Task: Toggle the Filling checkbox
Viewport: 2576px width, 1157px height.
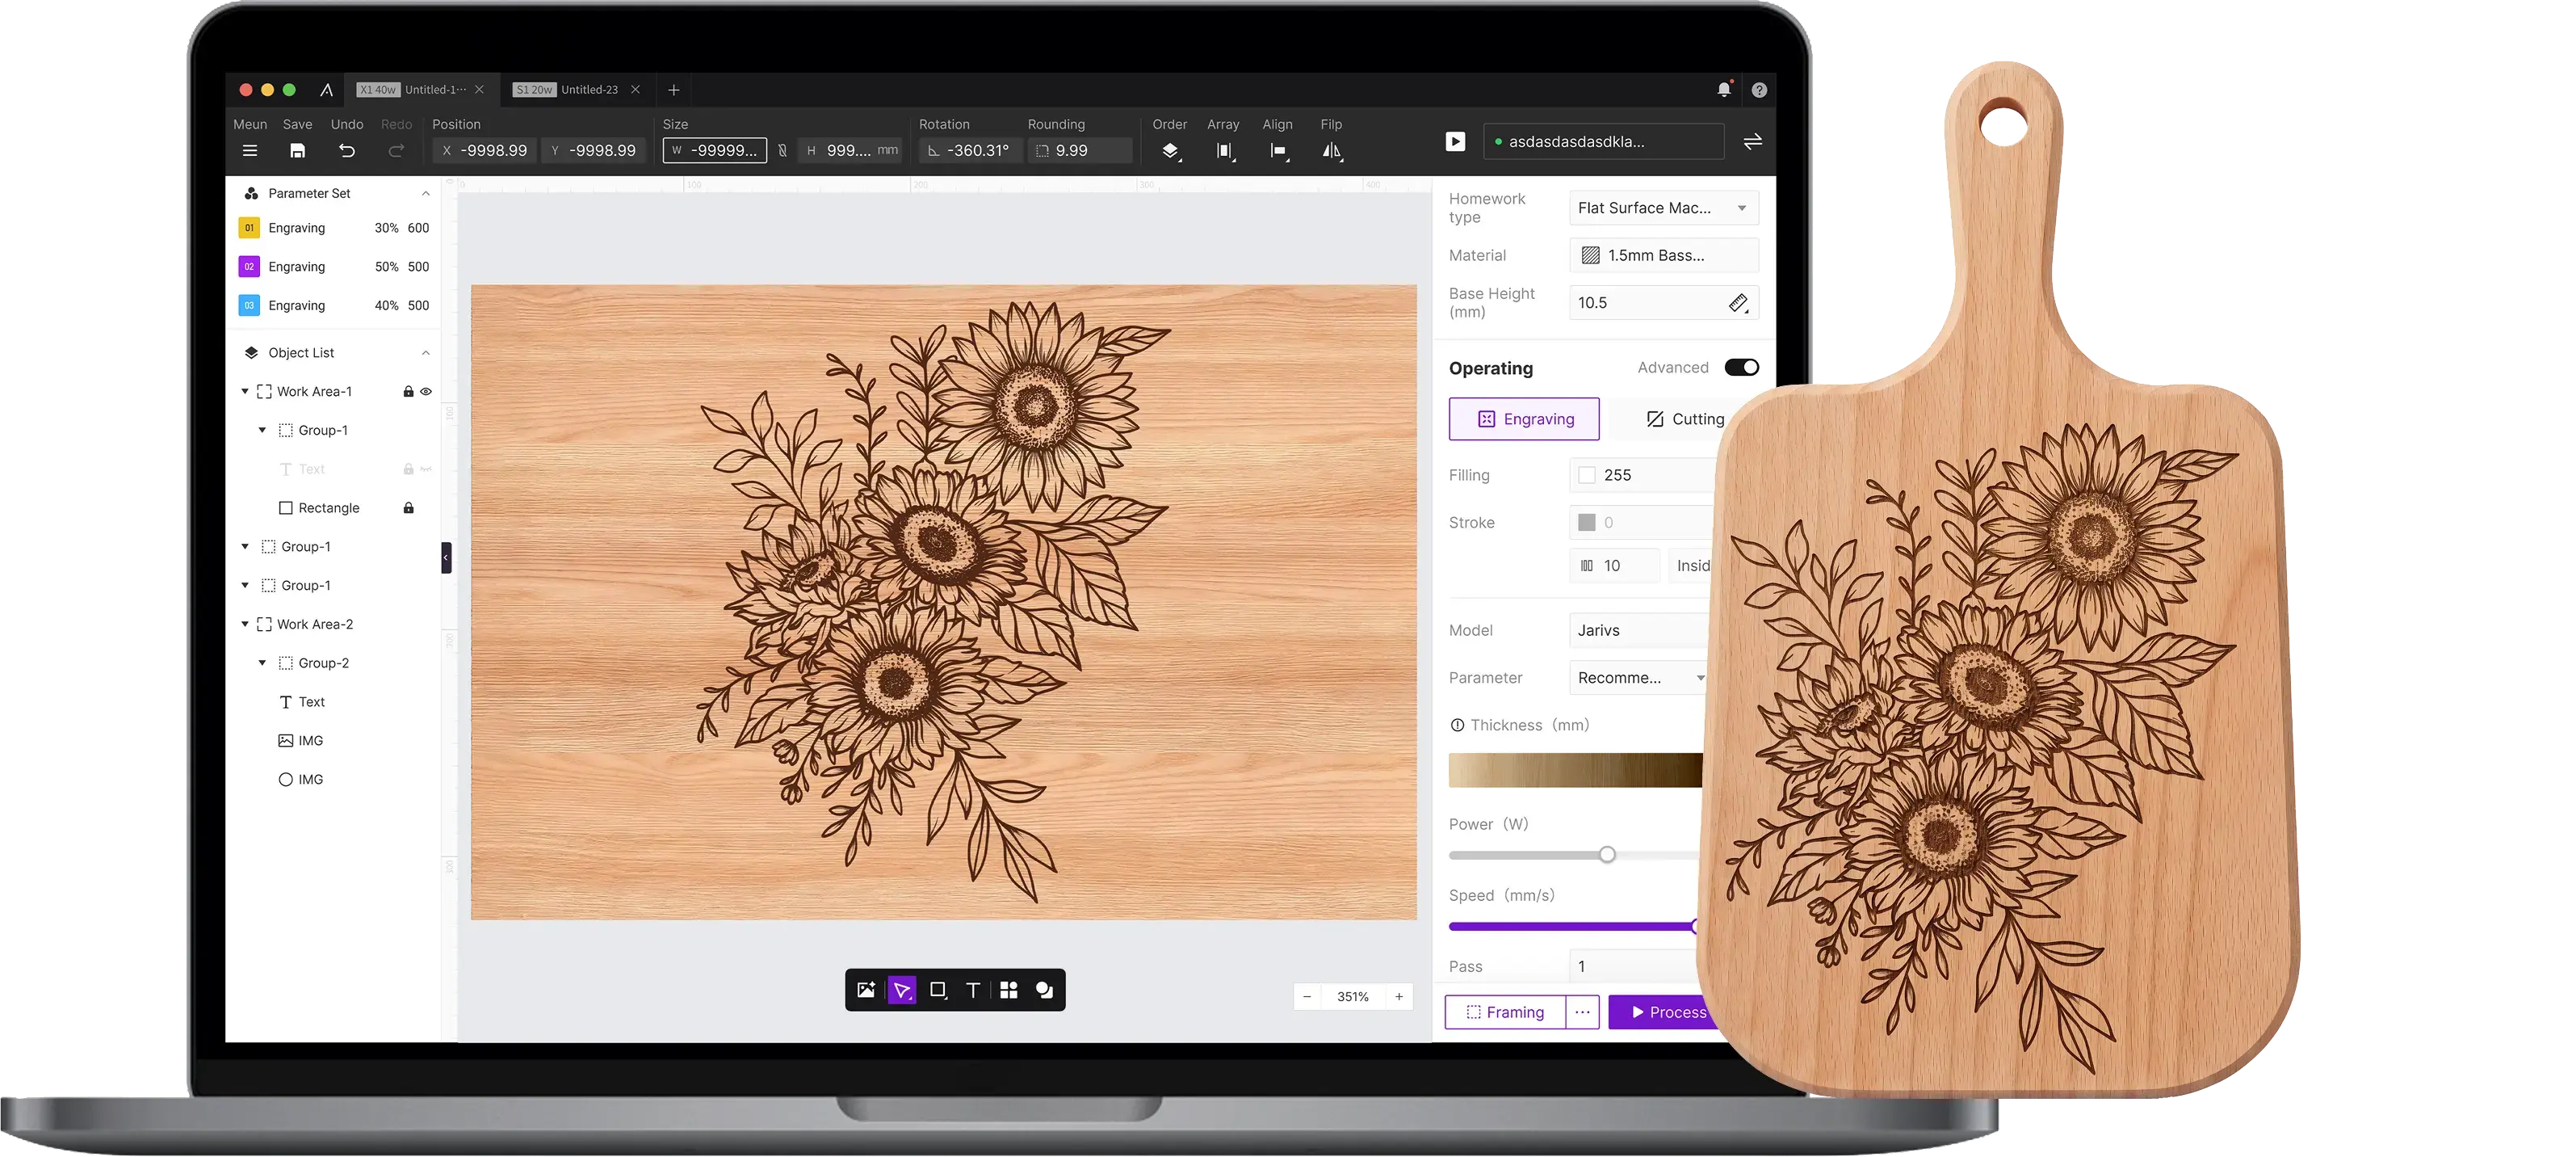Action: coord(1587,475)
